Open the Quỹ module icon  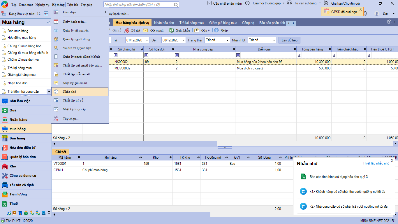click(x=5, y=110)
